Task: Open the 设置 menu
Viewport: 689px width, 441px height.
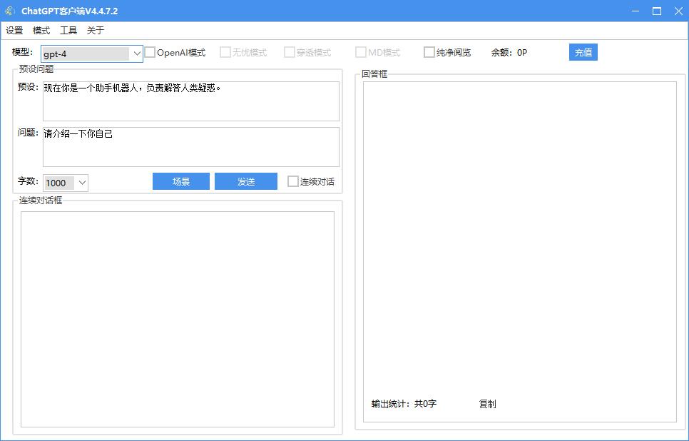Action: click(14, 31)
